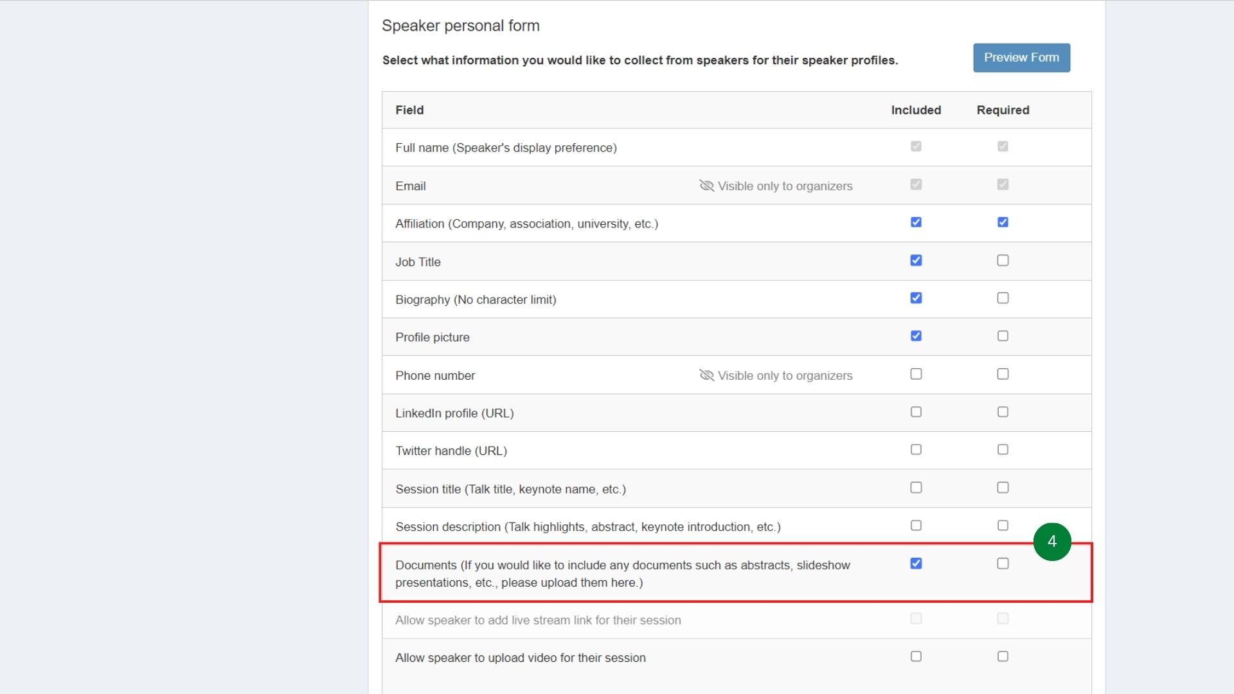Uncheck Included for Documents field
This screenshot has height=694, width=1234.
tap(916, 564)
